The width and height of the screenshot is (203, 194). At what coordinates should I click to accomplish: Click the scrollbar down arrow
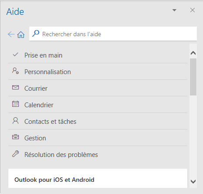[x=193, y=181]
